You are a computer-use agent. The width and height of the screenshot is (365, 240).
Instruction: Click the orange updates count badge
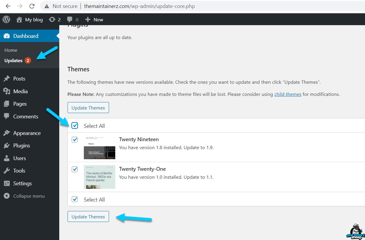(28, 60)
